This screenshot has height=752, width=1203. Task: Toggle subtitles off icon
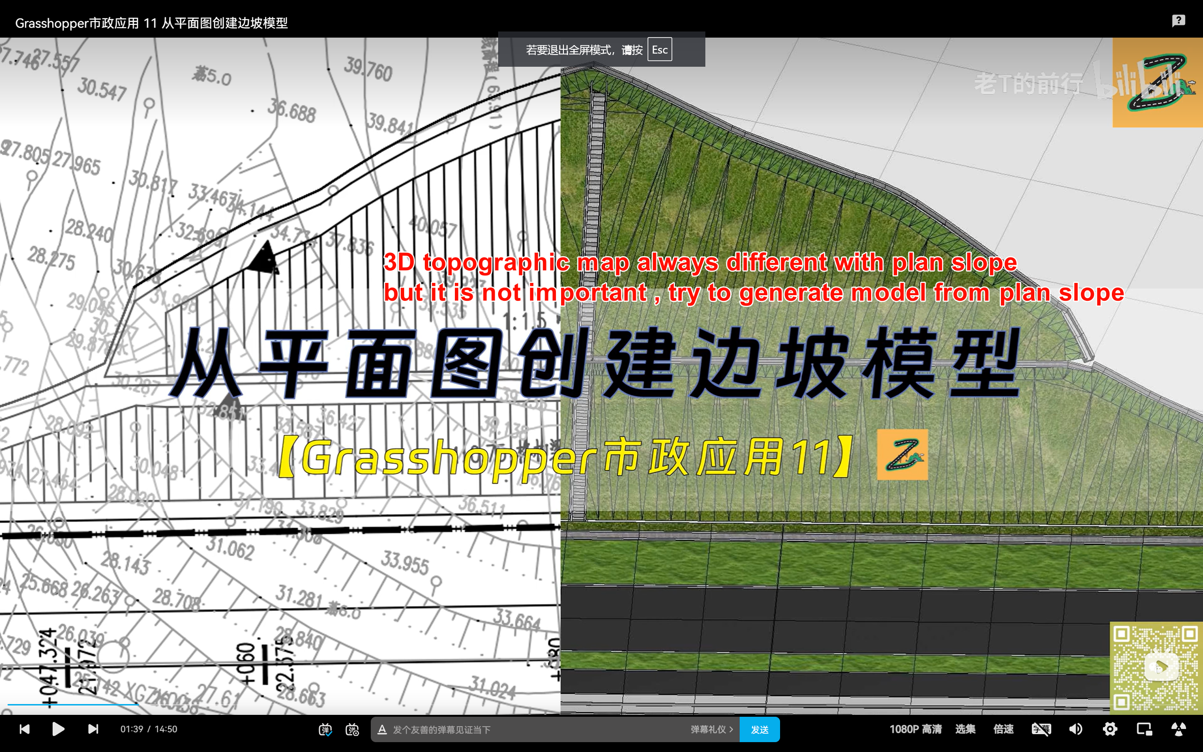(1041, 729)
